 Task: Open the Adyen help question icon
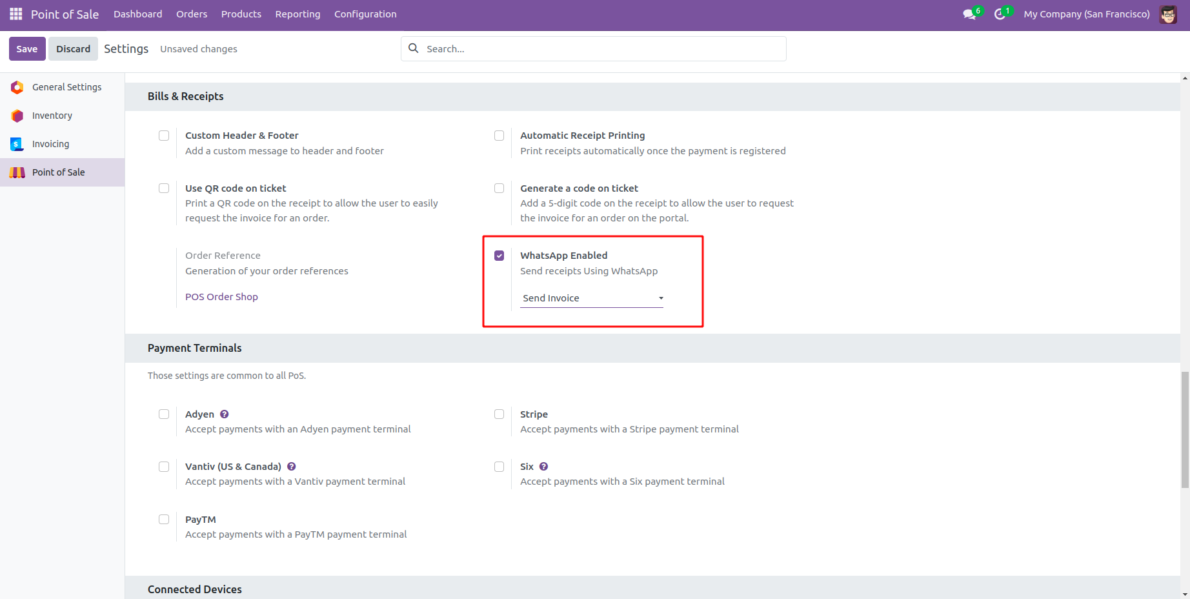pyautogui.click(x=225, y=414)
